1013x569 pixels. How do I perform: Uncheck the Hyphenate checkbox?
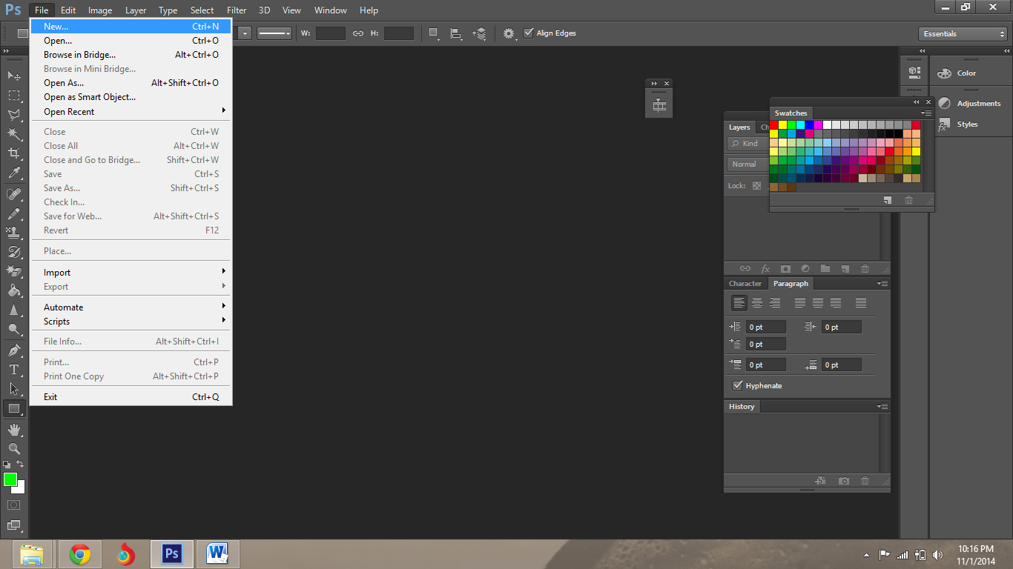click(x=737, y=386)
